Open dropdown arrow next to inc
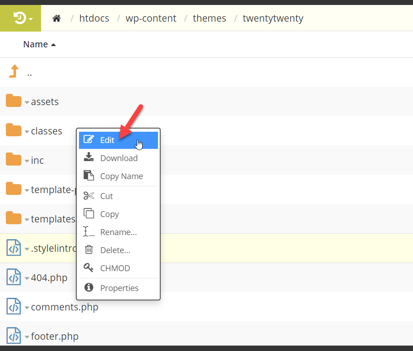 [27, 161]
